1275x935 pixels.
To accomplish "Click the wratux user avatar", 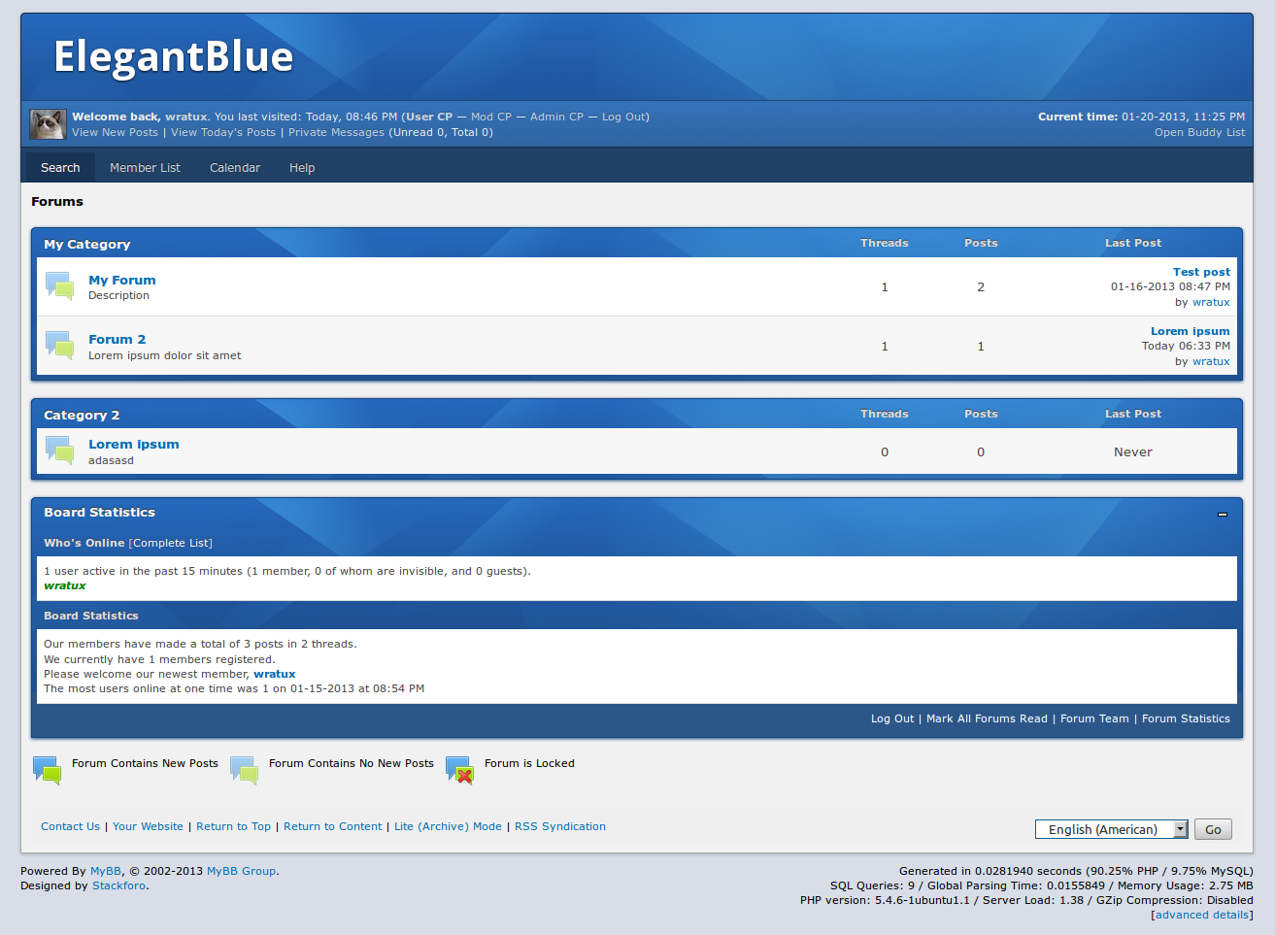I will (x=48, y=124).
